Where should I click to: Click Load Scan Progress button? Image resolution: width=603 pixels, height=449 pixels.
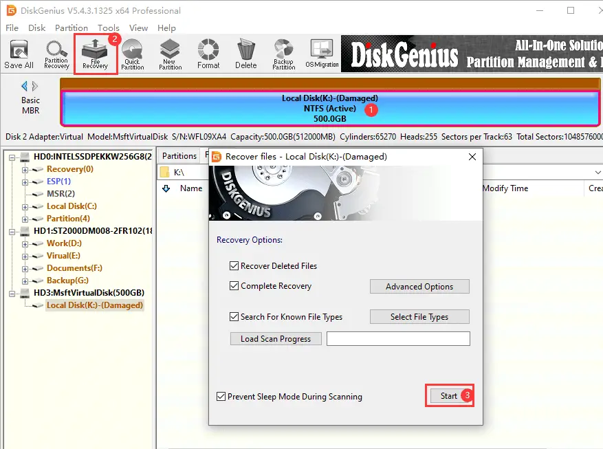[x=276, y=339]
